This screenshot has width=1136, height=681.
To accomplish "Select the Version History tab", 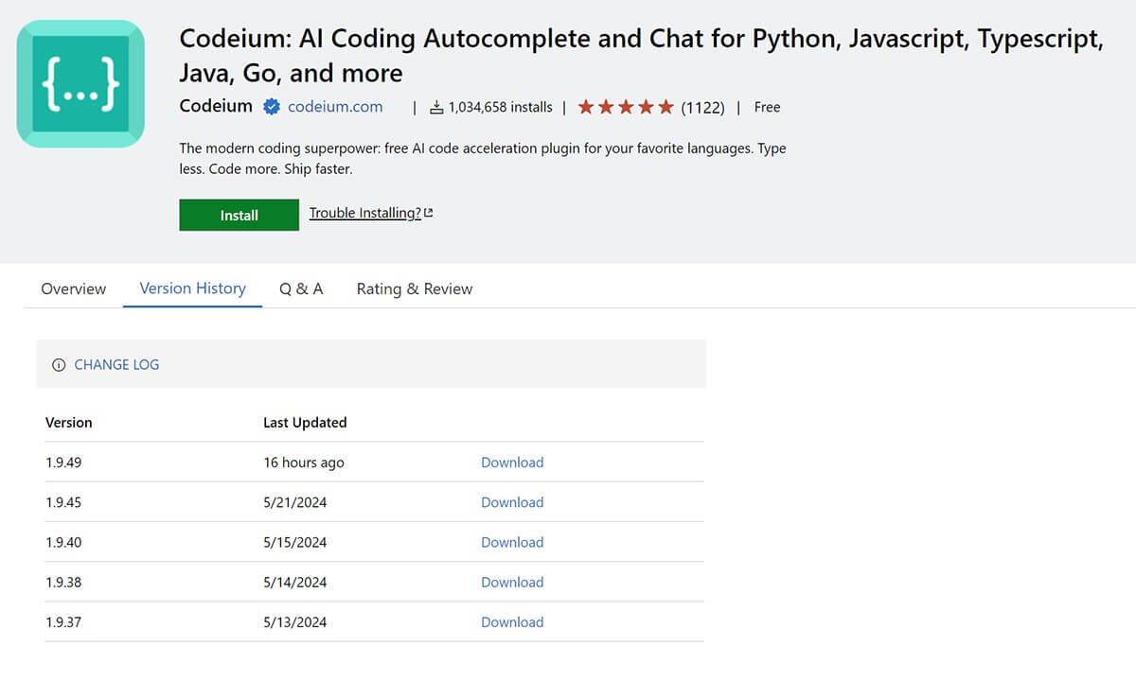I will tap(192, 288).
